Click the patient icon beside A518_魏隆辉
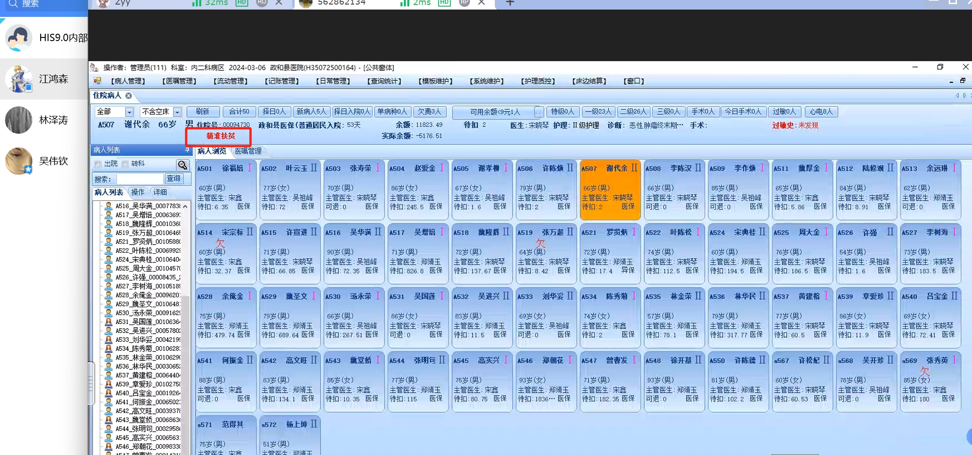This screenshot has height=455, width=972. pos(109,224)
